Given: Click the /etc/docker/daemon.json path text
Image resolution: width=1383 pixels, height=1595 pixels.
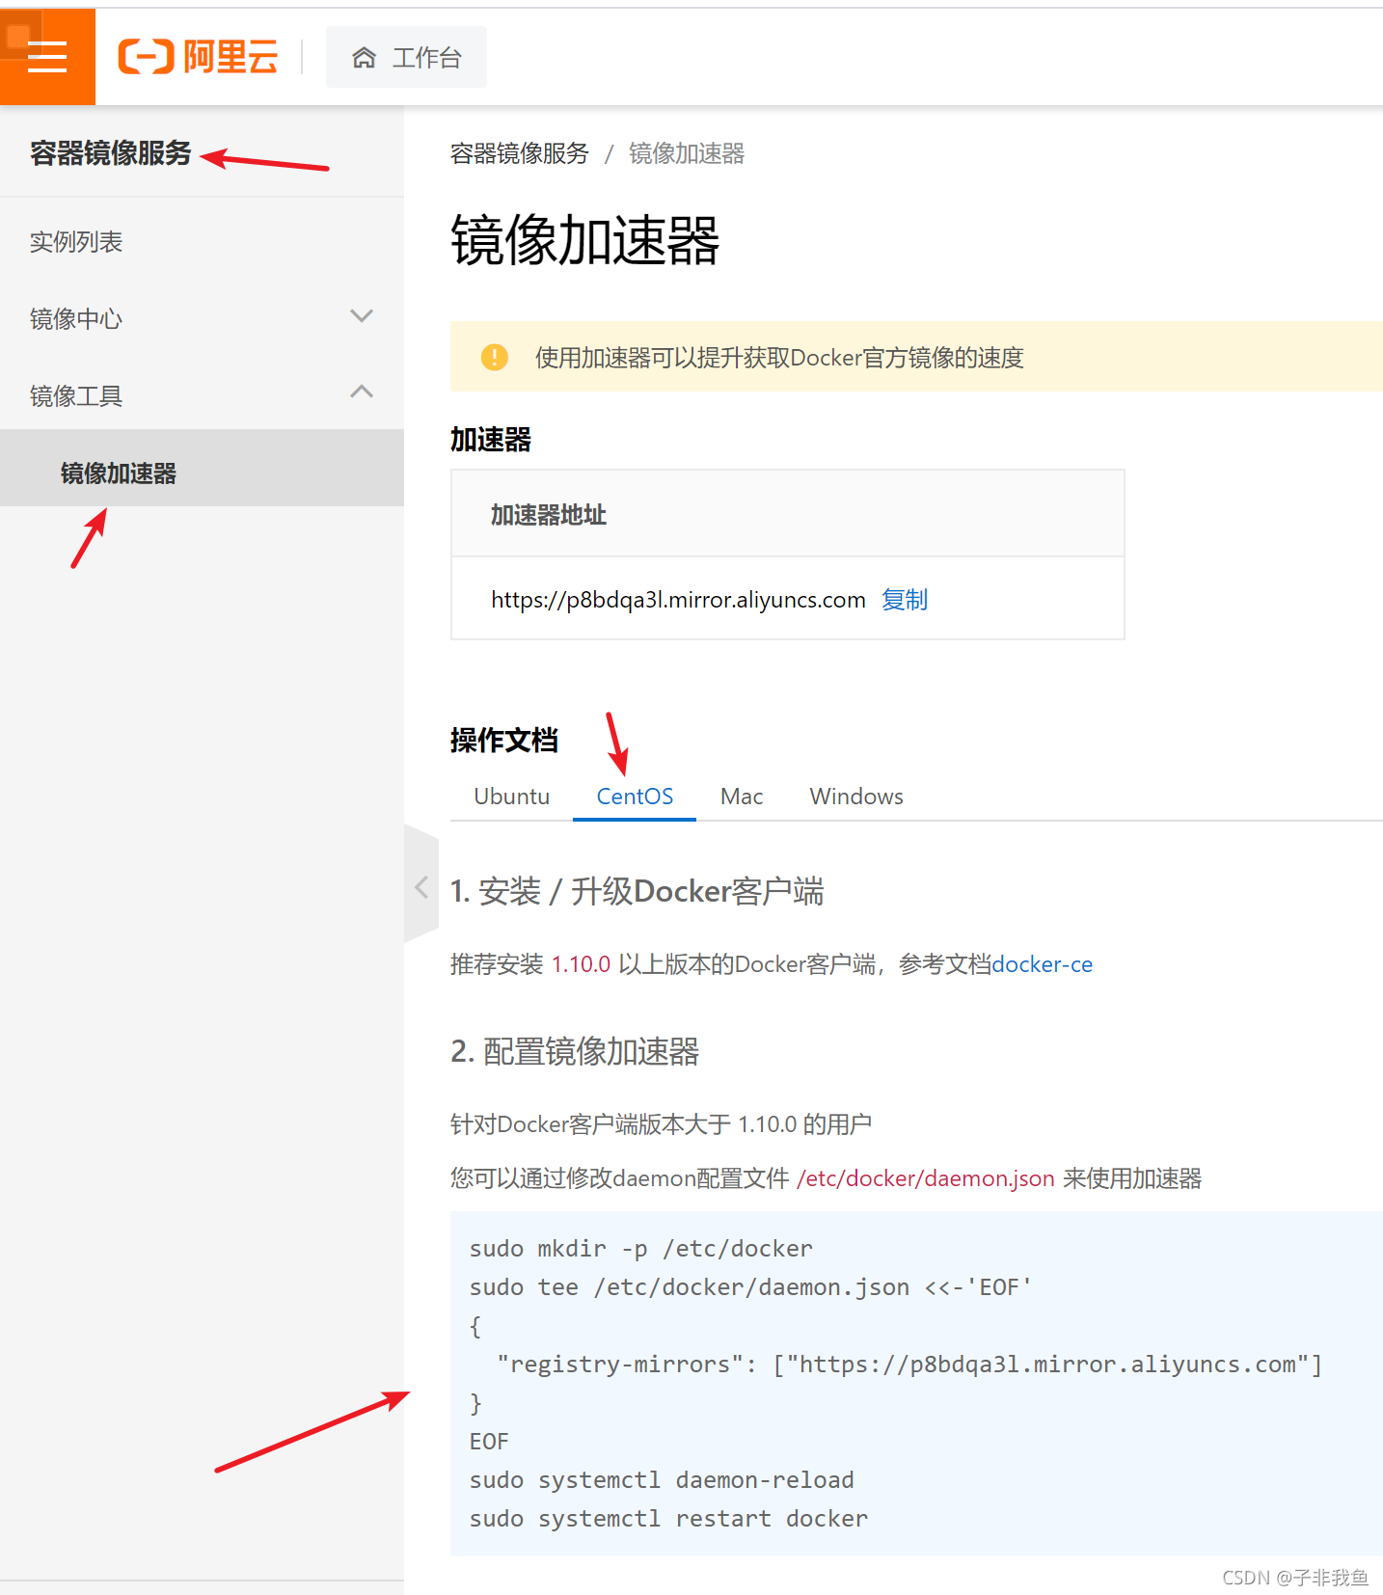Looking at the screenshot, I should pyautogui.click(x=926, y=1178).
